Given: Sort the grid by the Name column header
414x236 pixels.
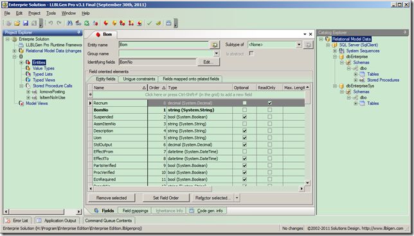Looking at the screenshot, I should pos(120,87).
